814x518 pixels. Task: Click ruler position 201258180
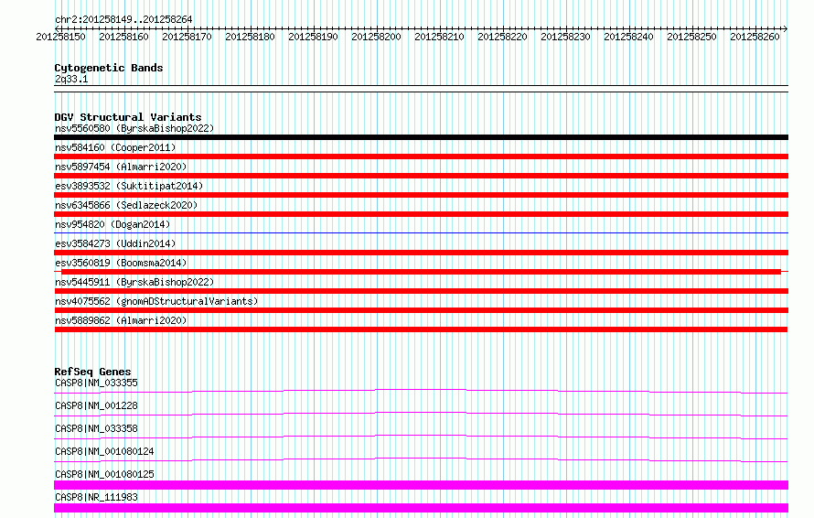(250, 37)
